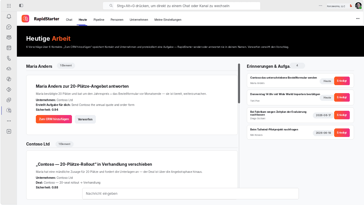364x205 pixels.
Task: Click the Forceworks, LLC organization switcher
Action: point(338,6)
